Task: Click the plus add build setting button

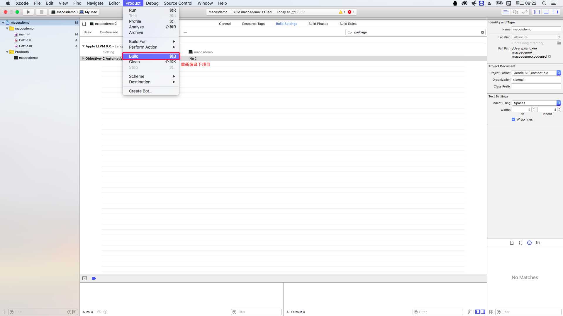Action: [185, 32]
